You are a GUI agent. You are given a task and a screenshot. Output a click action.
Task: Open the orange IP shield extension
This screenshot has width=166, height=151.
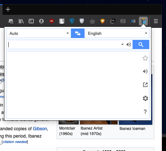tap(103, 21)
